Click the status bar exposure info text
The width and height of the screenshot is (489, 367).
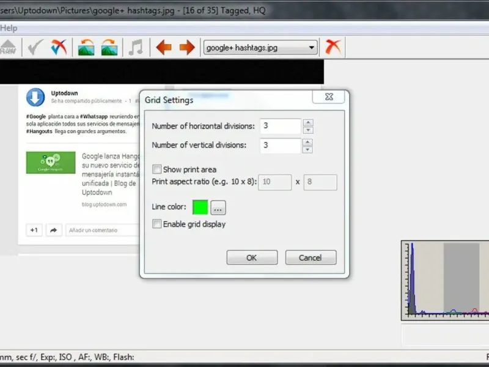coord(67,357)
